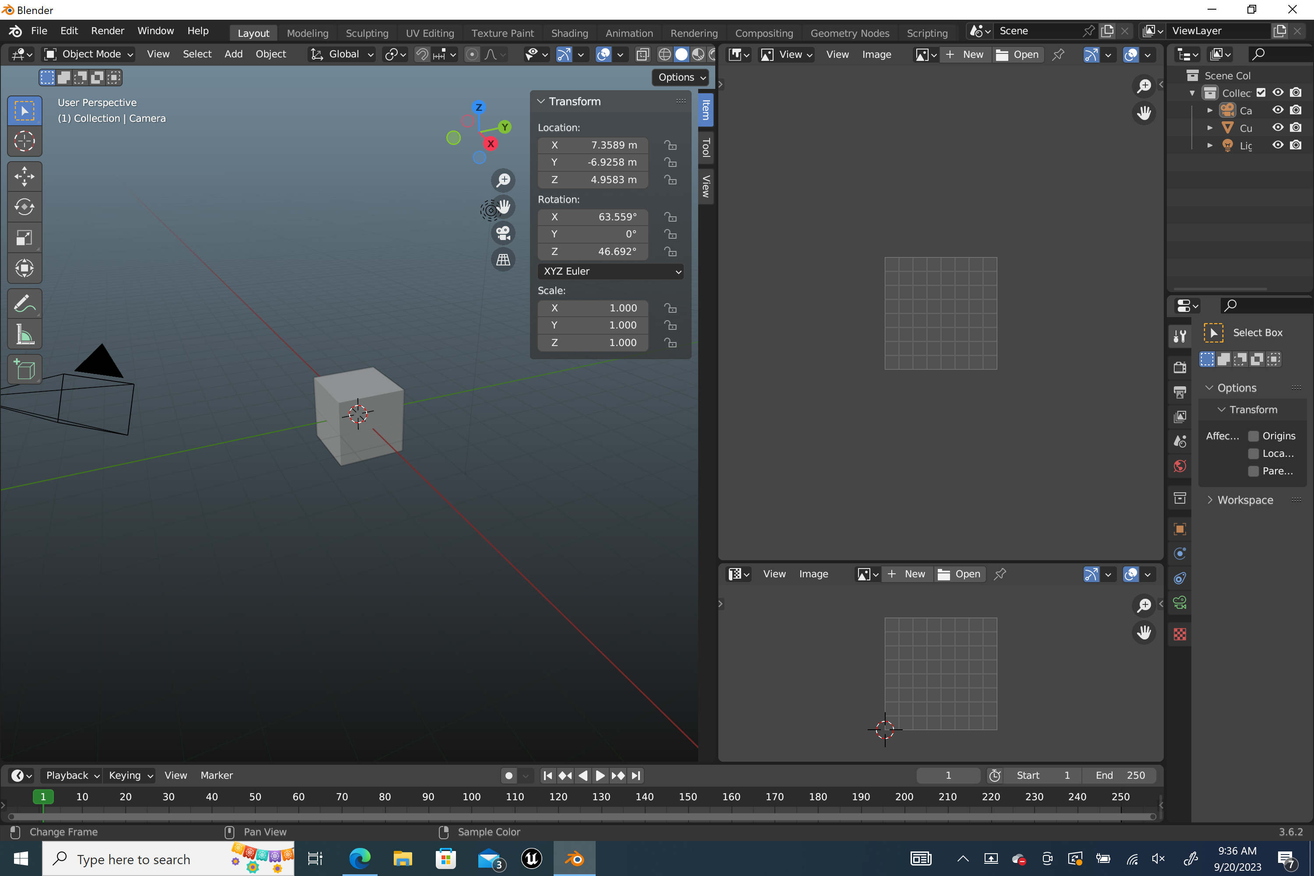Image resolution: width=1314 pixels, height=876 pixels.
Task: Expand the Camera item in outliner
Action: coord(1210,111)
